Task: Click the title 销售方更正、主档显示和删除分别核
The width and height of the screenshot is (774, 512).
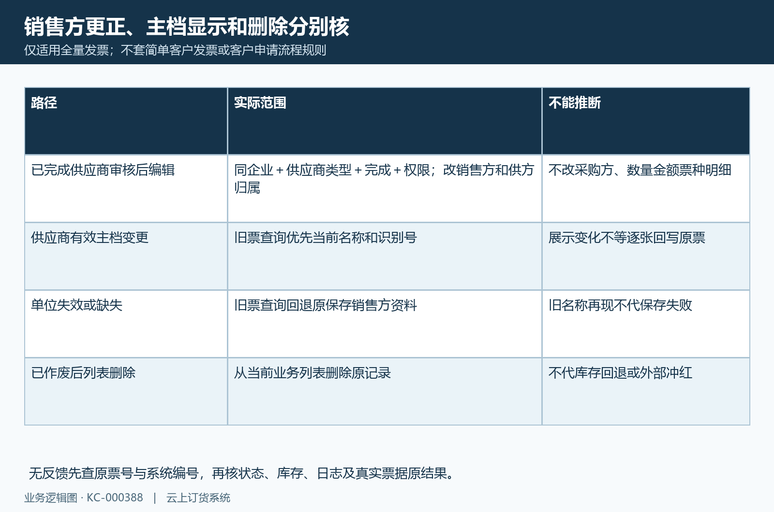Action: [187, 26]
